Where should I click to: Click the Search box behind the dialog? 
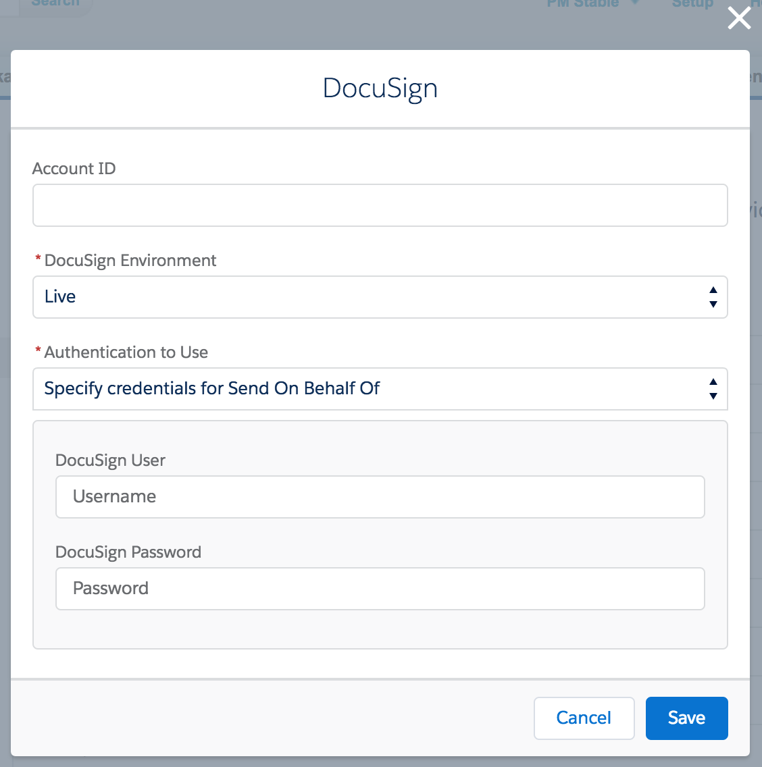55,3
